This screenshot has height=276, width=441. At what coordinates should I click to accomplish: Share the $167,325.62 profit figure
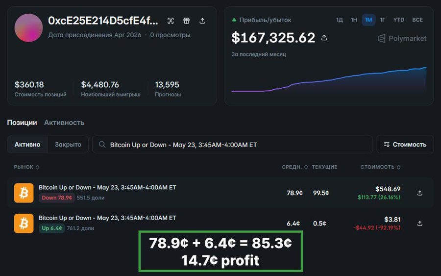click(x=324, y=38)
